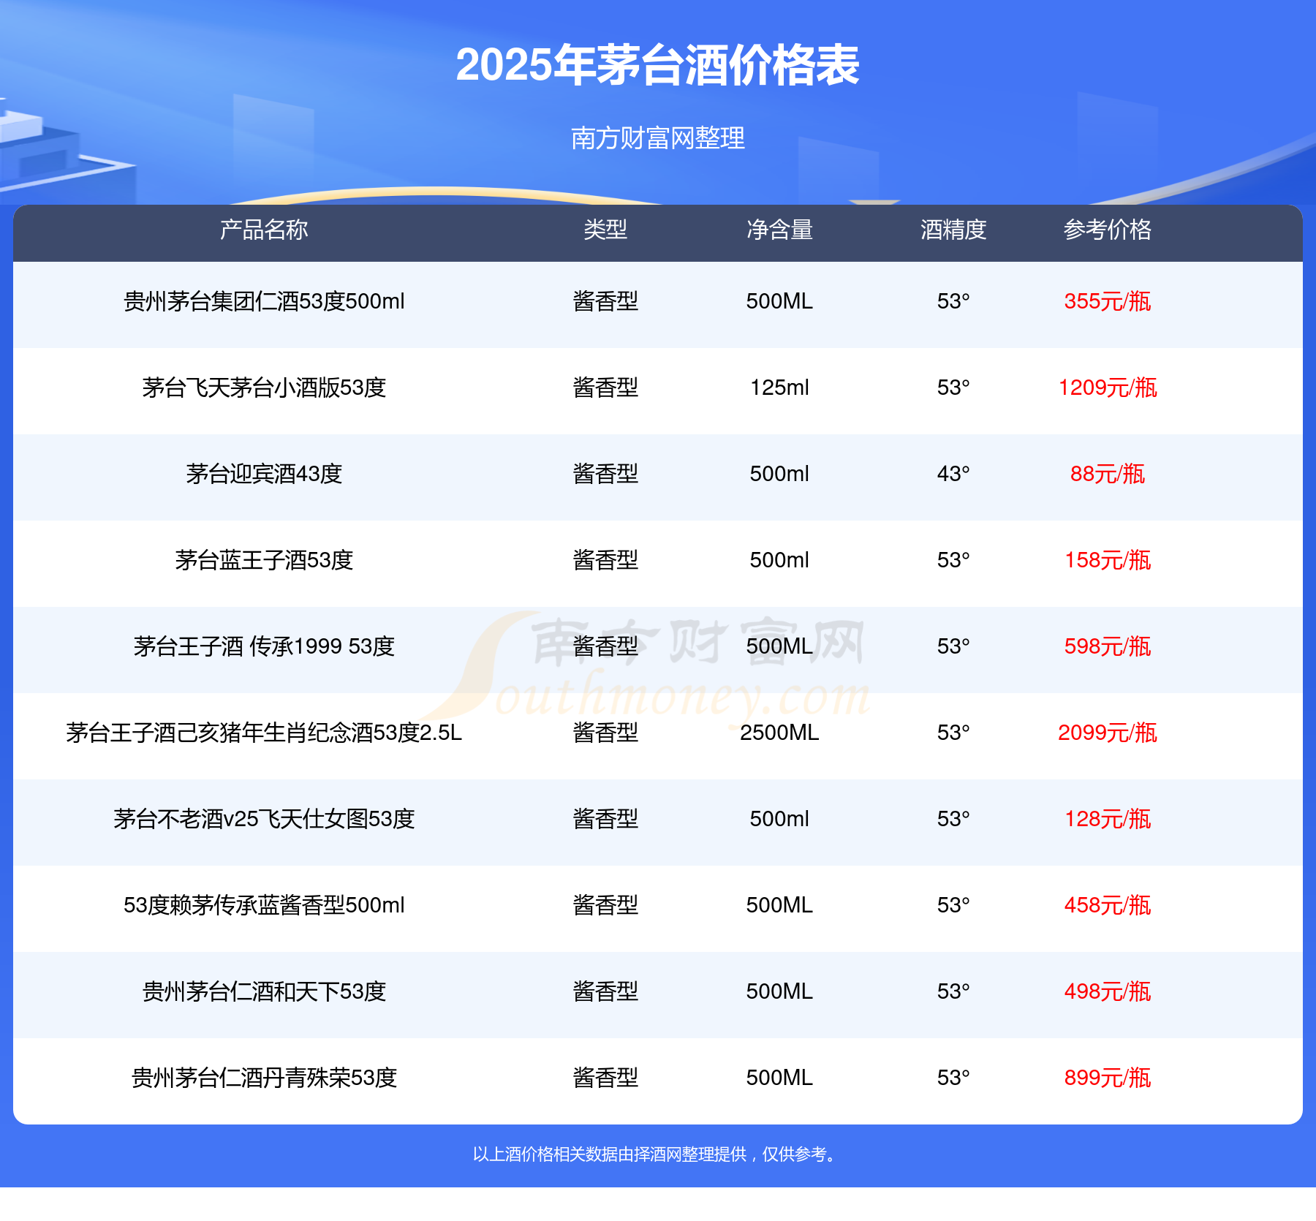Click the 净含量 column header
The width and height of the screenshot is (1316, 1221).
[779, 230]
